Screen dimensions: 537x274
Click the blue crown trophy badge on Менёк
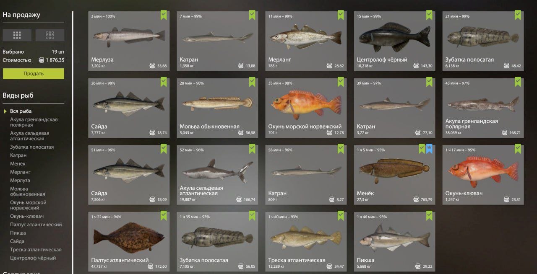[x=429, y=149]
